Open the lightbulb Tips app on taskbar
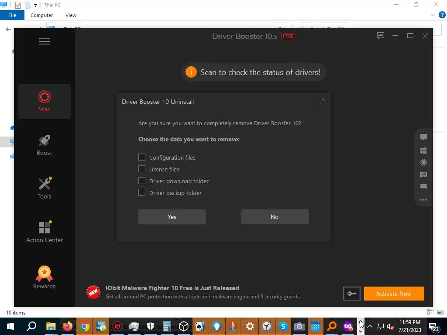The width and height of the screenshot is (447, 335). click(217, 326)
